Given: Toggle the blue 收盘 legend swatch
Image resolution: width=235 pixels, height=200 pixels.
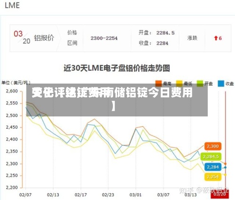Looking at the screenshot, I should click(221, 84).
